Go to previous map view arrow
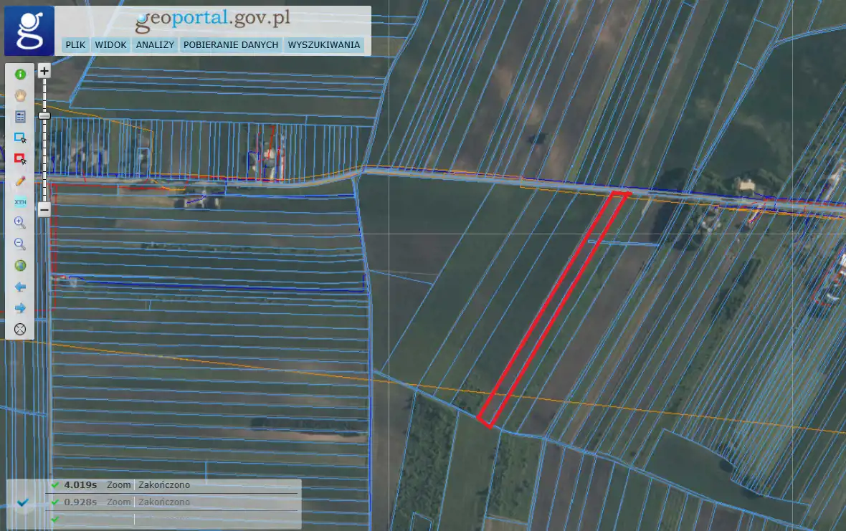 tap(20, 287)
